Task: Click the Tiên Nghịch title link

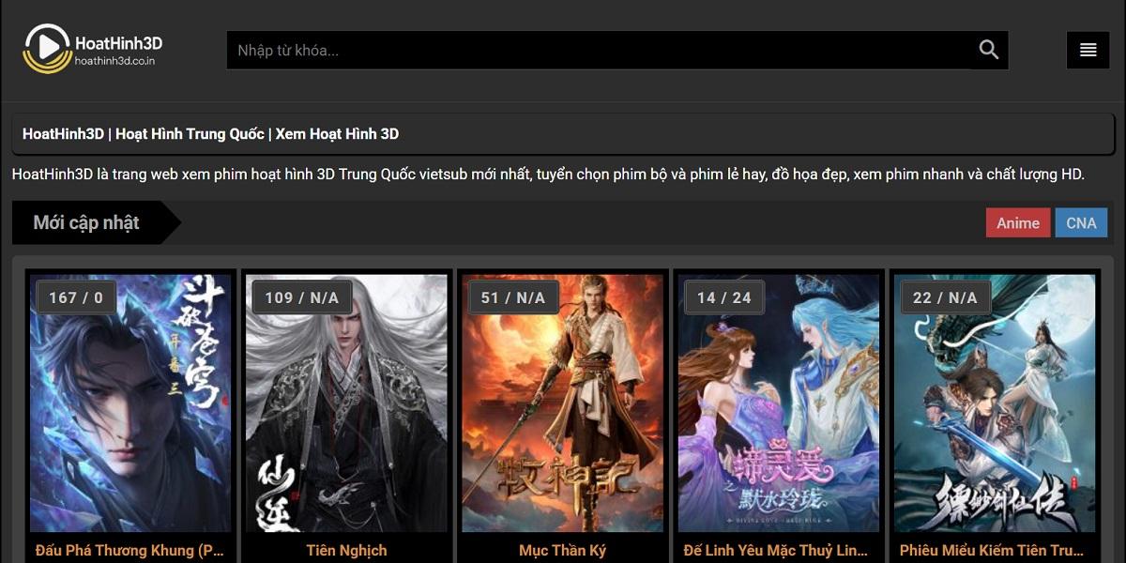Action: 346,551
